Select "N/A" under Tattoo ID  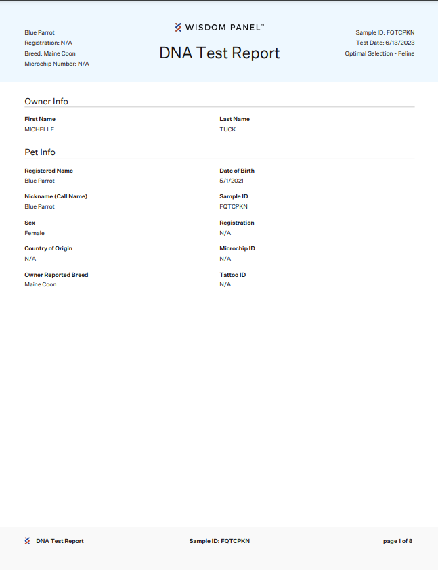[x=225, y=284]
